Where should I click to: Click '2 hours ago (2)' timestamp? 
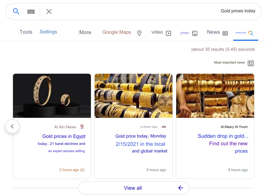click(72, 170)
